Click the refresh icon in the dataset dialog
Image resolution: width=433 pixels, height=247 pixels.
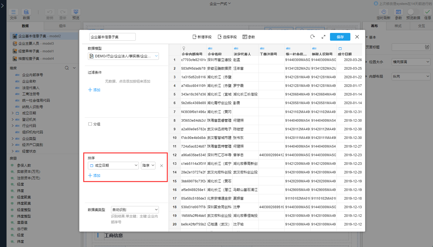coord(312,36)
